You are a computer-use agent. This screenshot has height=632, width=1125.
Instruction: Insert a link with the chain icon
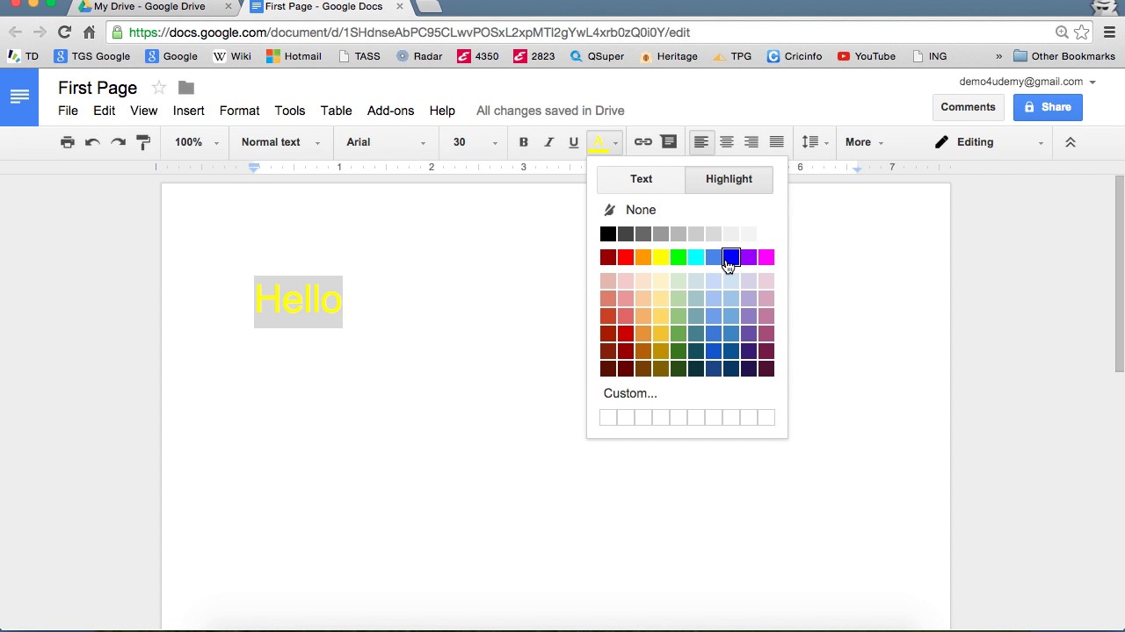643,142
